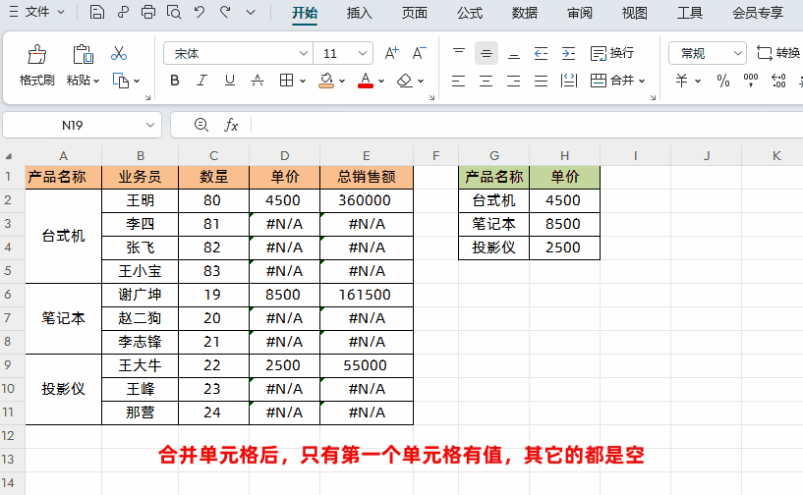Select merged cell 笔记本 in column A

[x=64, y=318]
